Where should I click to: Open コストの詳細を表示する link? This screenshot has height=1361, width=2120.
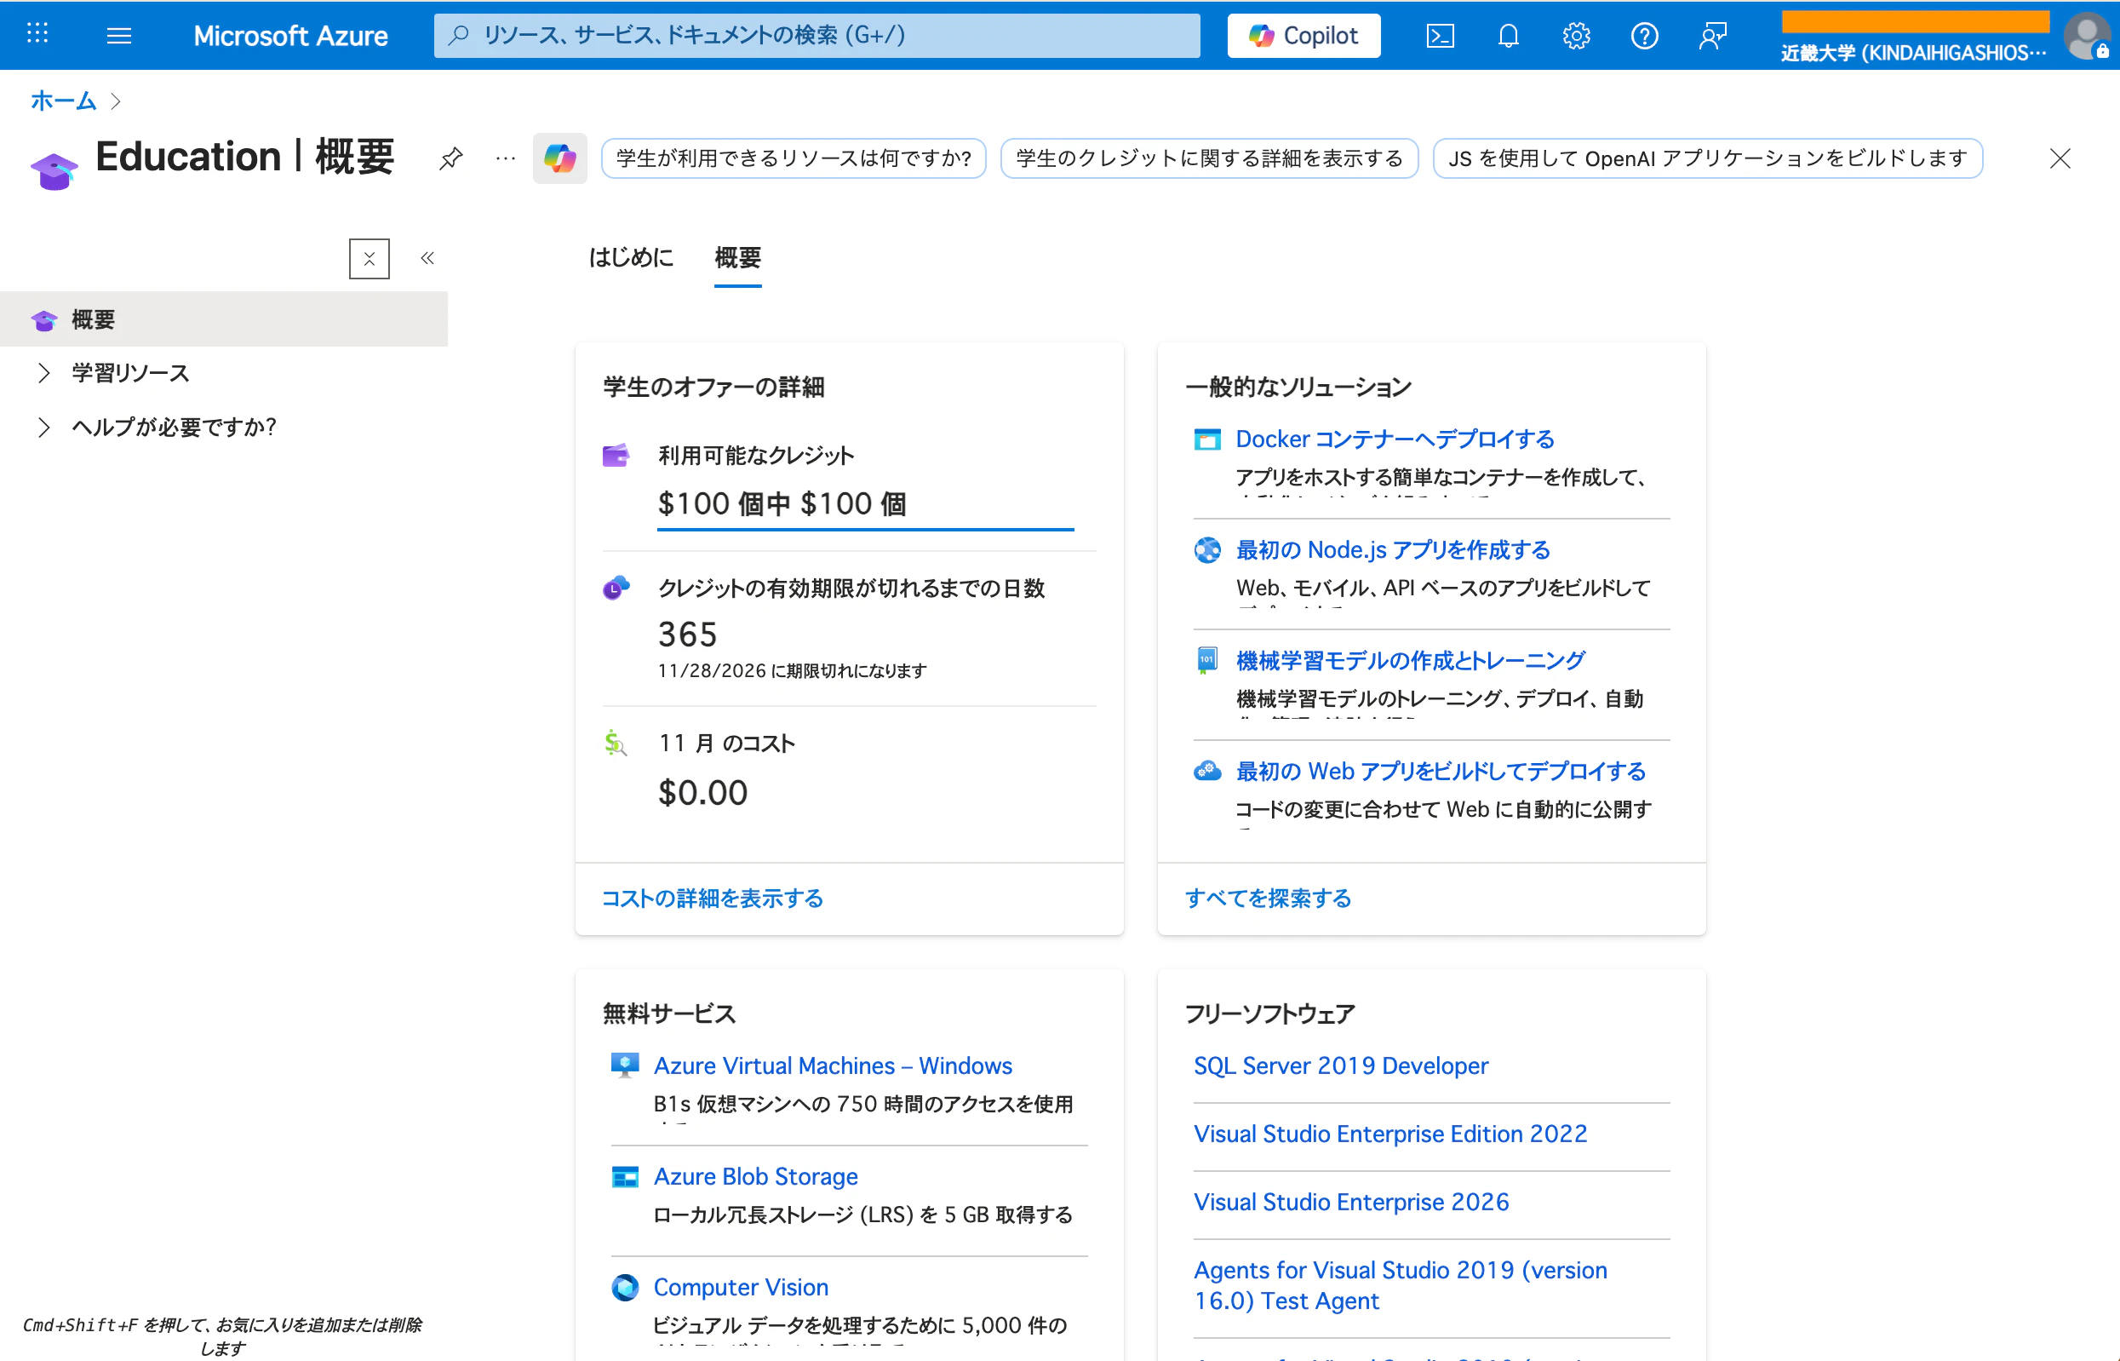[712, 898]
